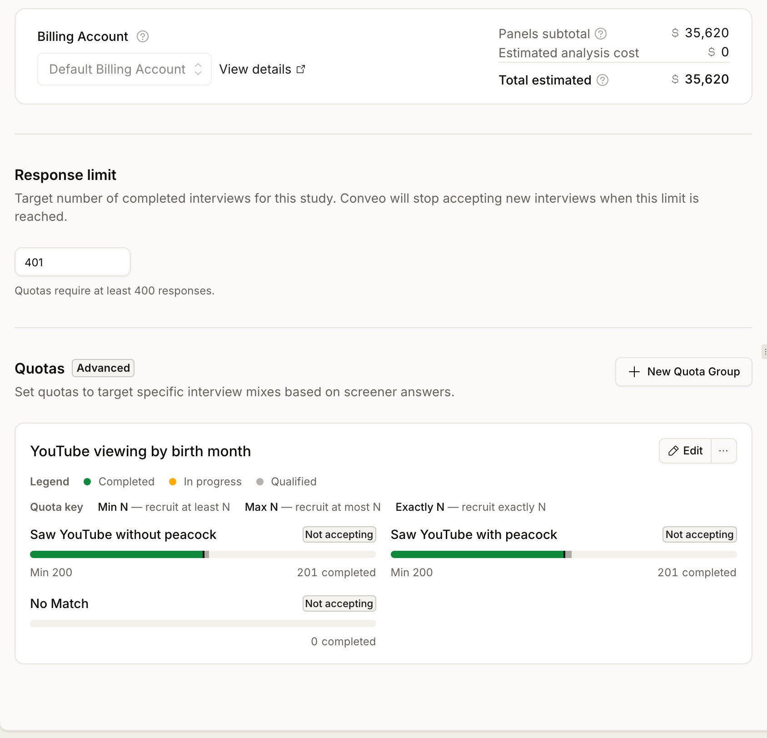Click the Total estimated amount 35,620
This screenshot has height=738, width=767.
click(x=707, y=79)
